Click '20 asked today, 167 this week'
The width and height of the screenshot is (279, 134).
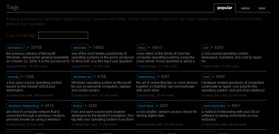(x=27, y=66)
